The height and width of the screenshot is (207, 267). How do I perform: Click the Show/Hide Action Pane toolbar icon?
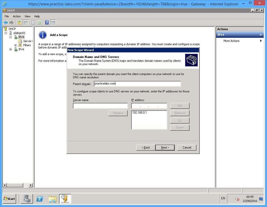[x=53, y=22]
